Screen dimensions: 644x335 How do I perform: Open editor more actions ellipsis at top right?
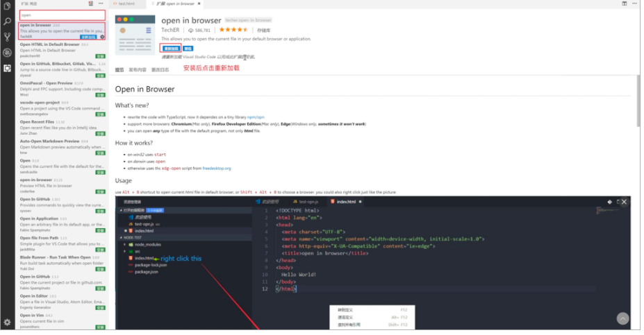pyautogui.click(x=634, y=3)
